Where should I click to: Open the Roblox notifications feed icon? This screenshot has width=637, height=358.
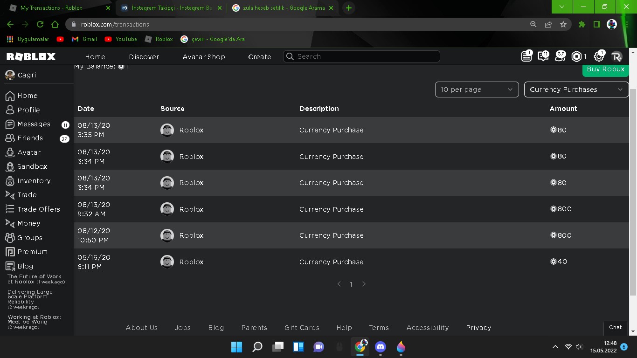(x=526, y=56)
